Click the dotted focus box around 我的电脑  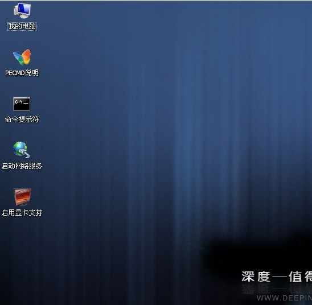[x=22, y=26]
